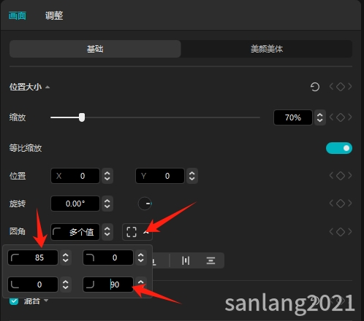Collapse the individual corner radius options button

pos(137,232)
